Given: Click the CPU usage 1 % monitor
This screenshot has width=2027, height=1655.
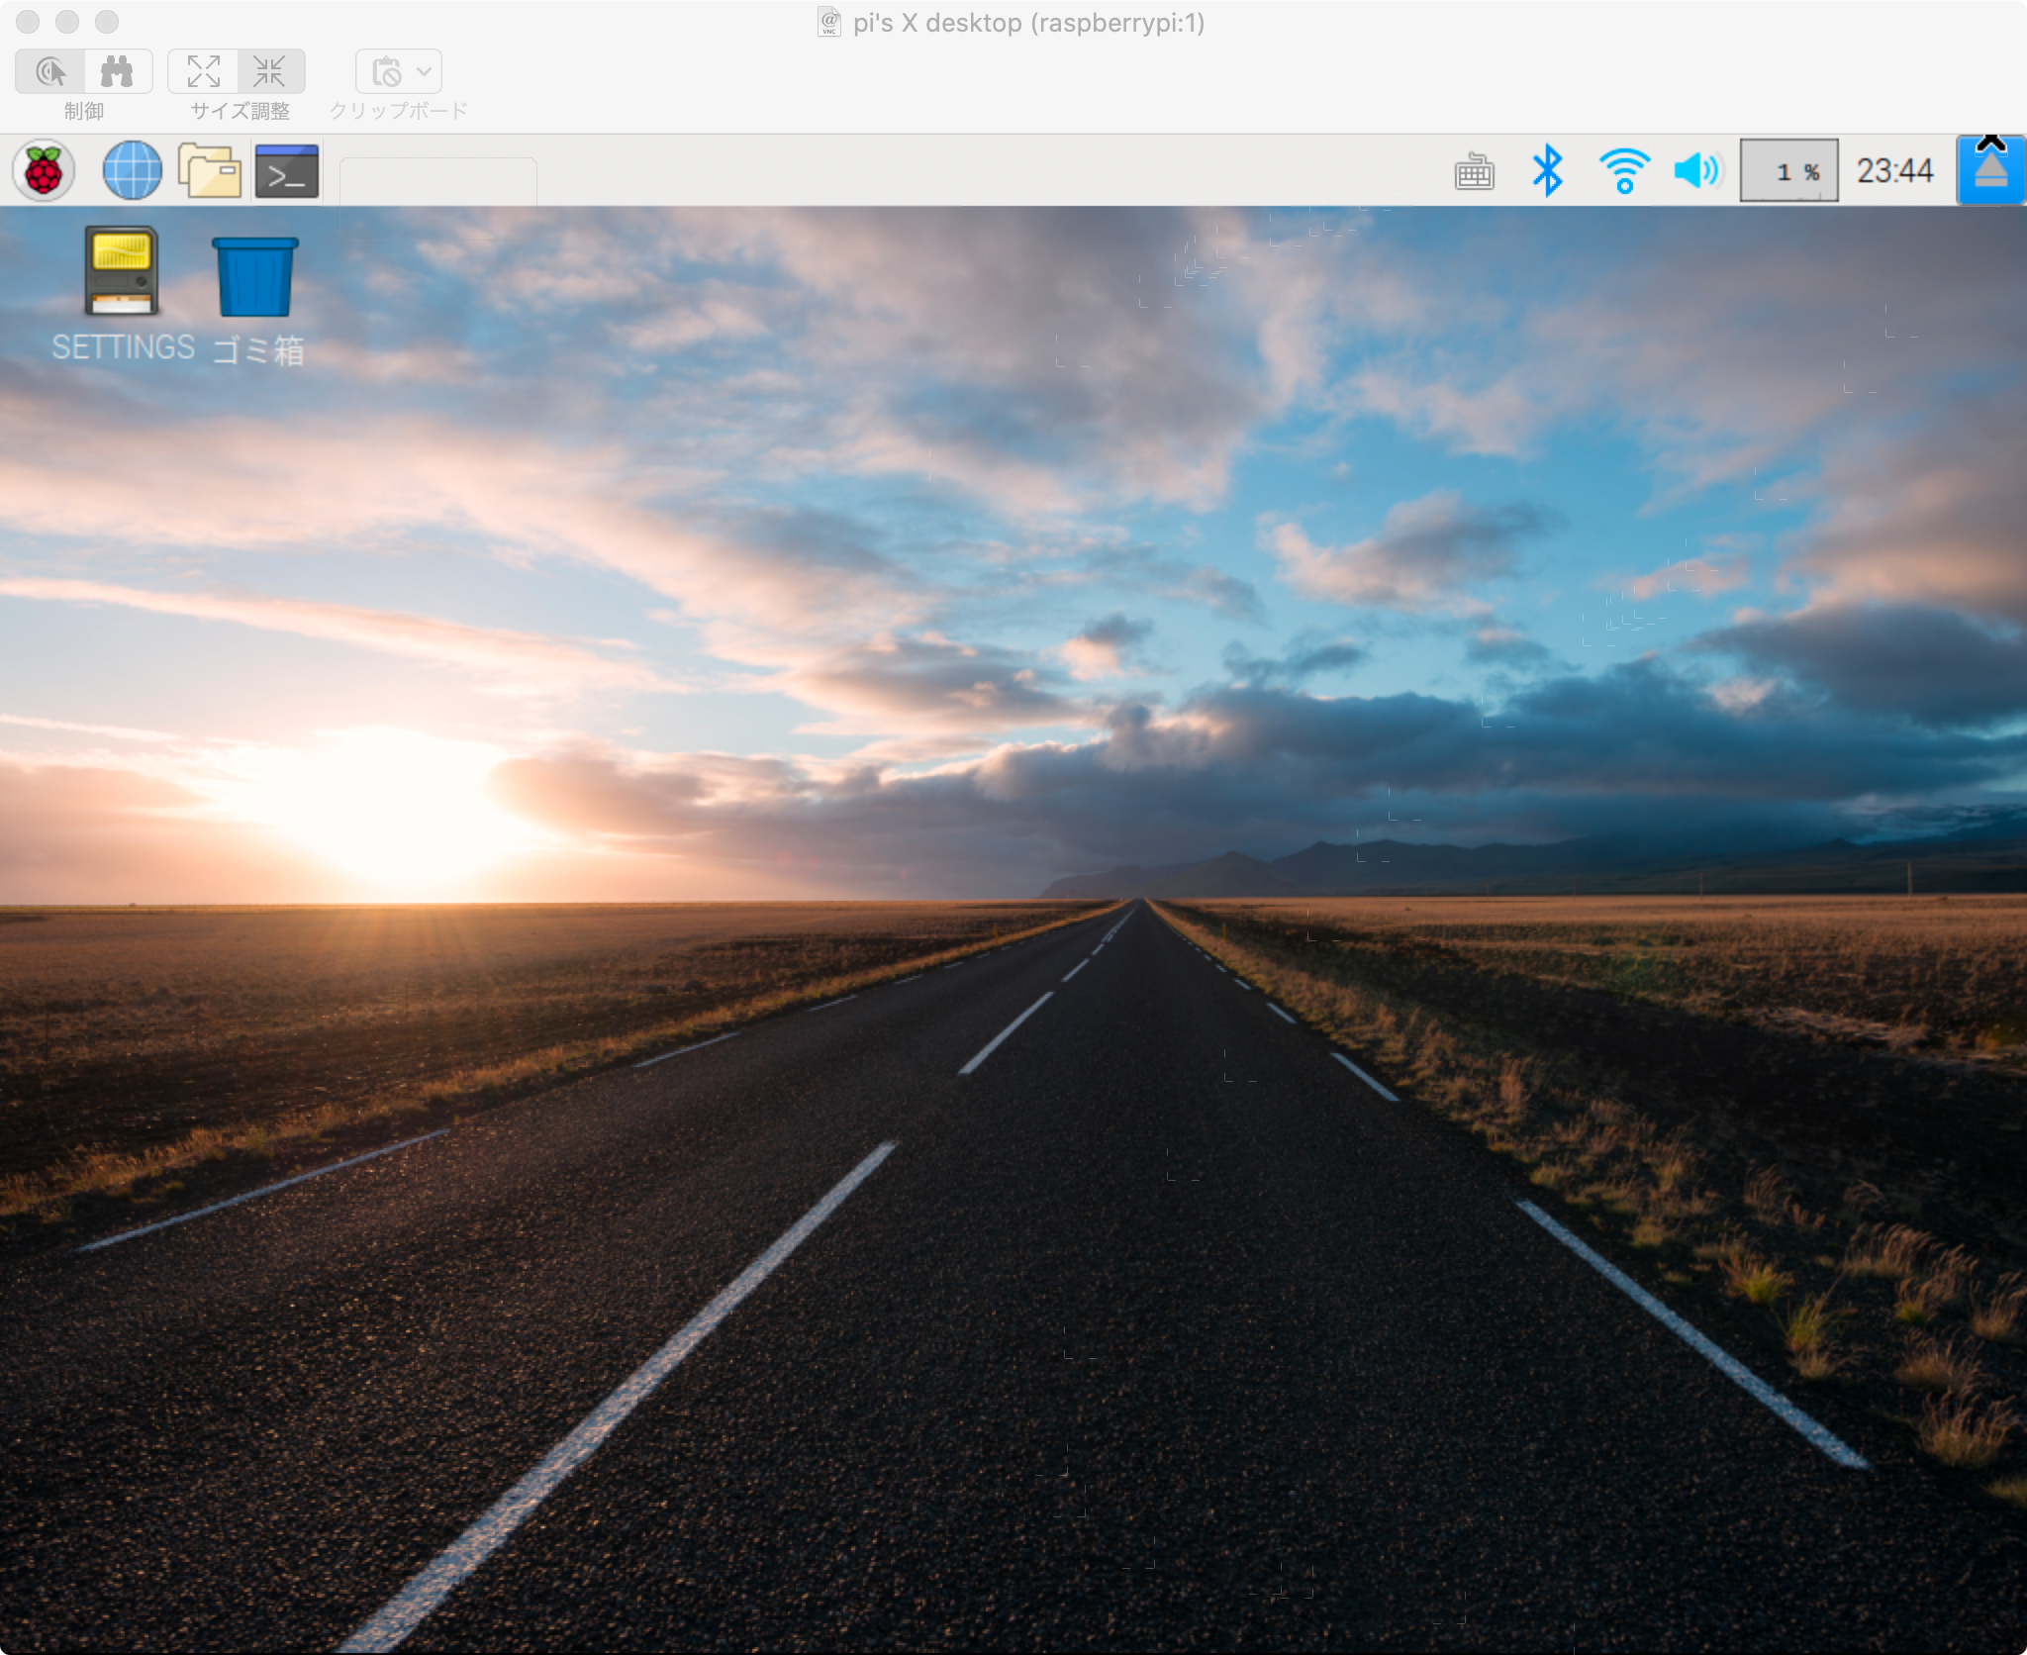Looking at the screenshot, I should coord(1789,170).
